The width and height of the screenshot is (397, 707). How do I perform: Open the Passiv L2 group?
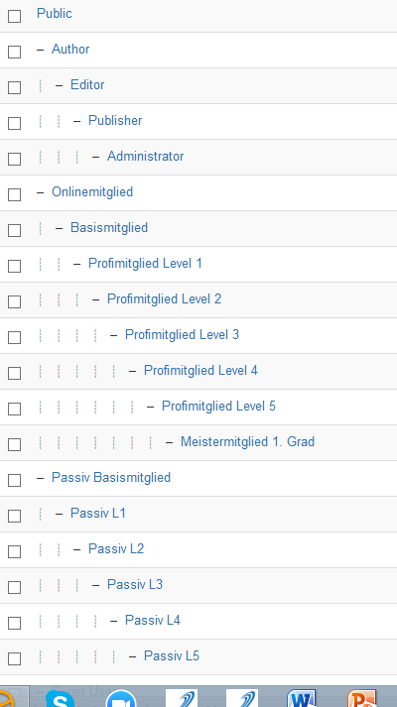[116, 548]
